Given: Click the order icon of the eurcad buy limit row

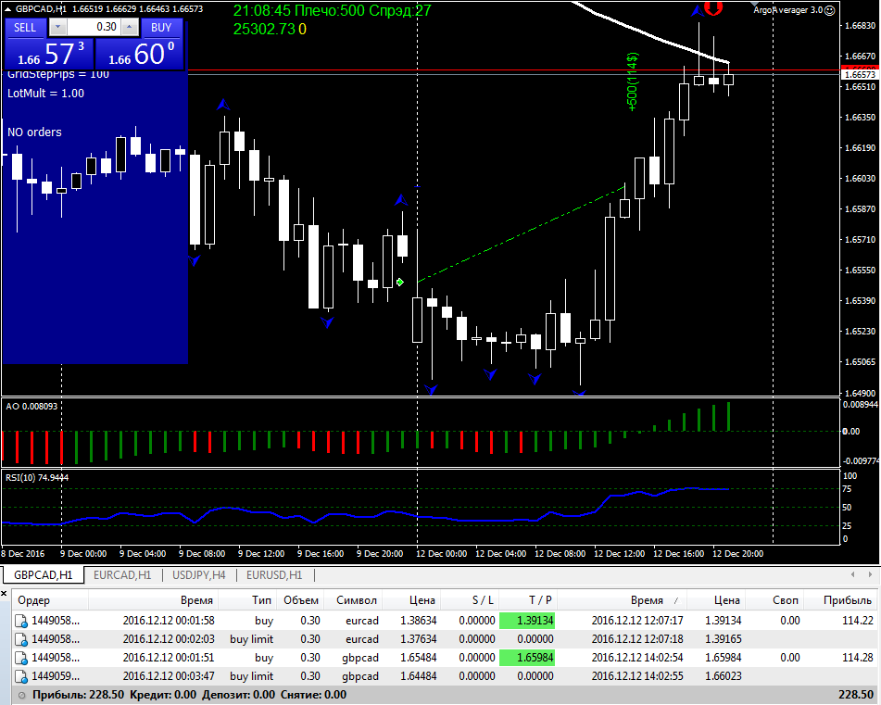Looking at the screenshot, I should click(21, 640).
